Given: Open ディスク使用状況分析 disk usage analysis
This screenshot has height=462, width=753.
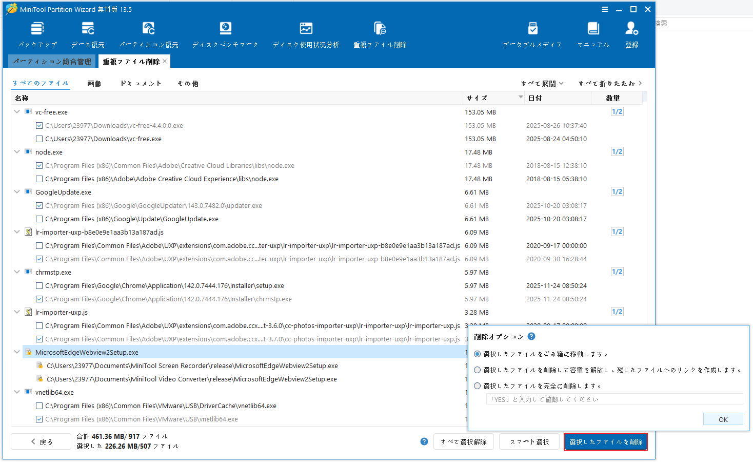Looking at the screenshot, I should 306,33.
